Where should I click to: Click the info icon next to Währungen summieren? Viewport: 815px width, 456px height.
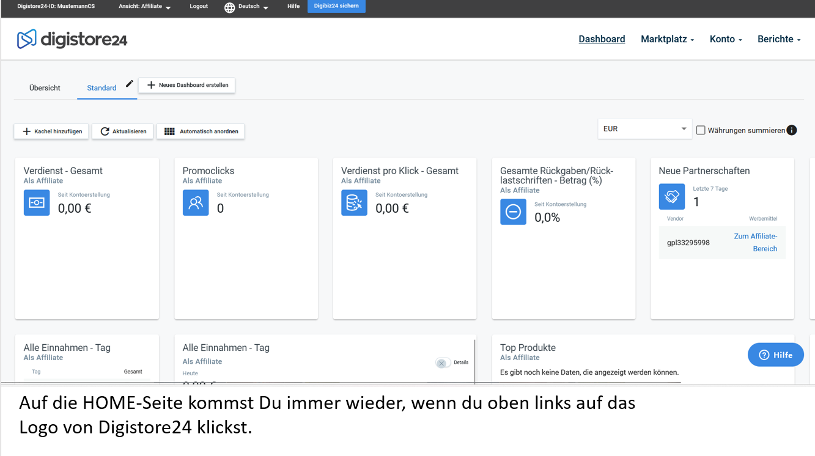792,130
